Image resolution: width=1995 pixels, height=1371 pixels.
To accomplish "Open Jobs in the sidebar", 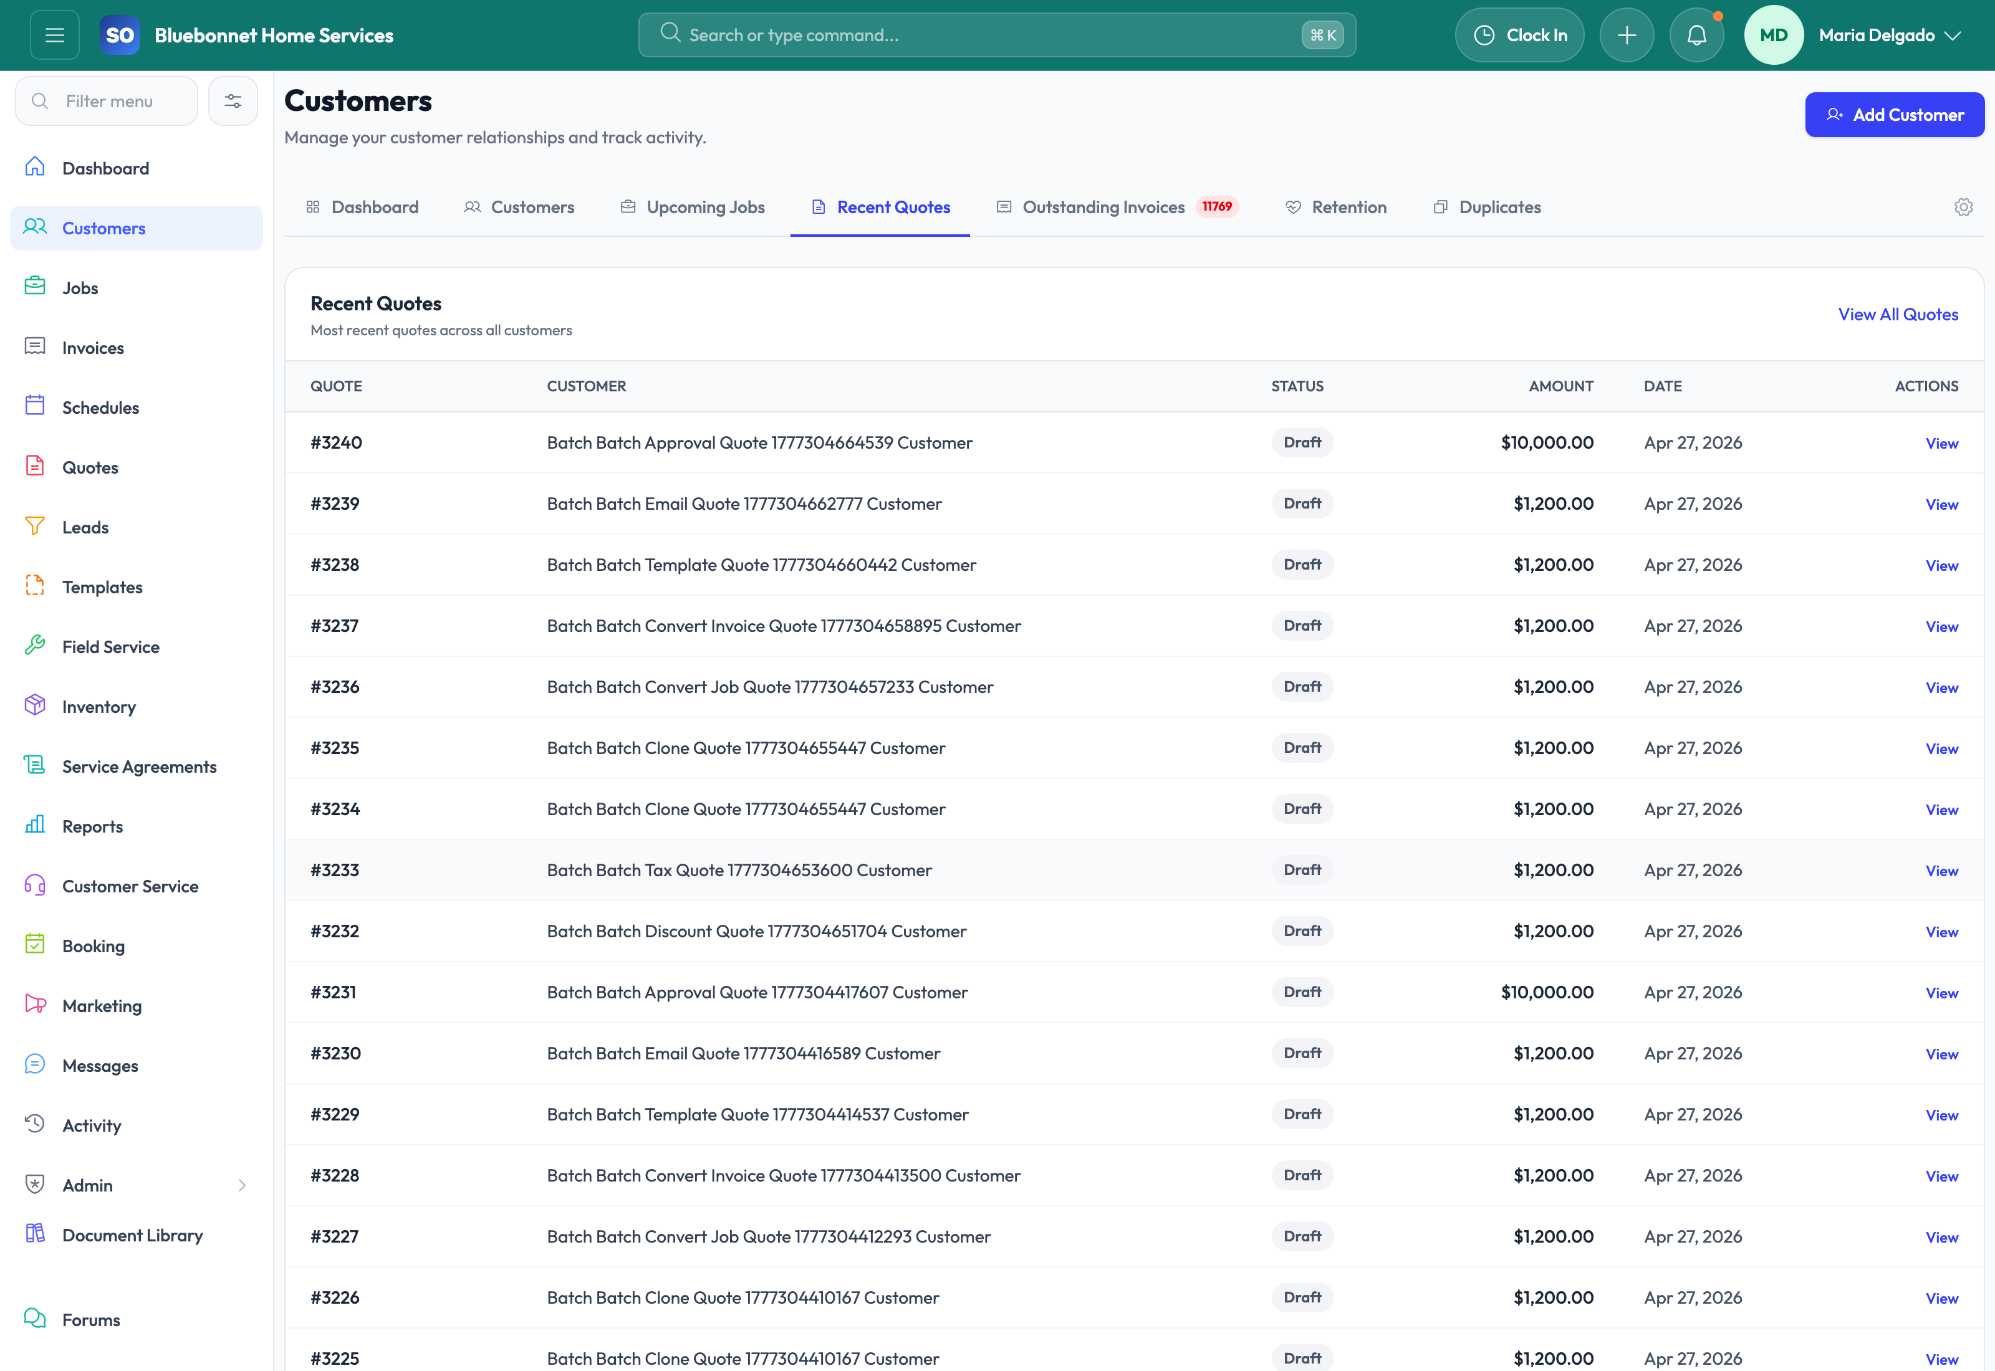I will pos(137,288).
